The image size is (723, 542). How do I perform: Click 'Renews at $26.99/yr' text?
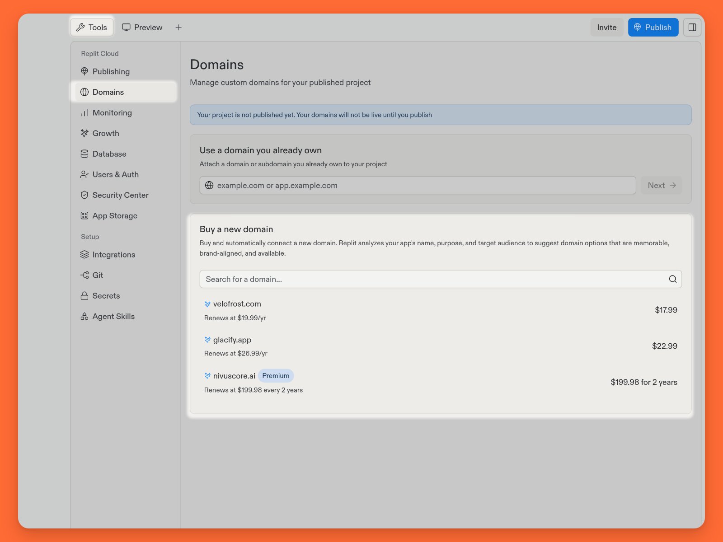point(235,354)
